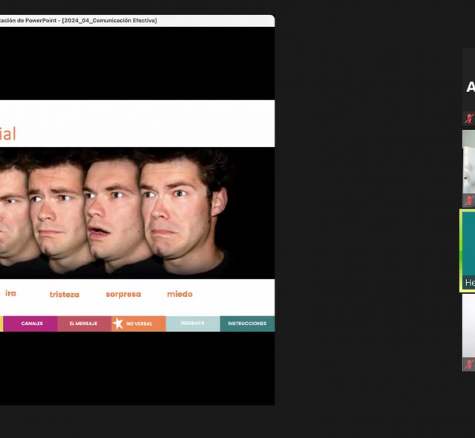
Task: Click the "miedo" emotion label
Action: 180,294
